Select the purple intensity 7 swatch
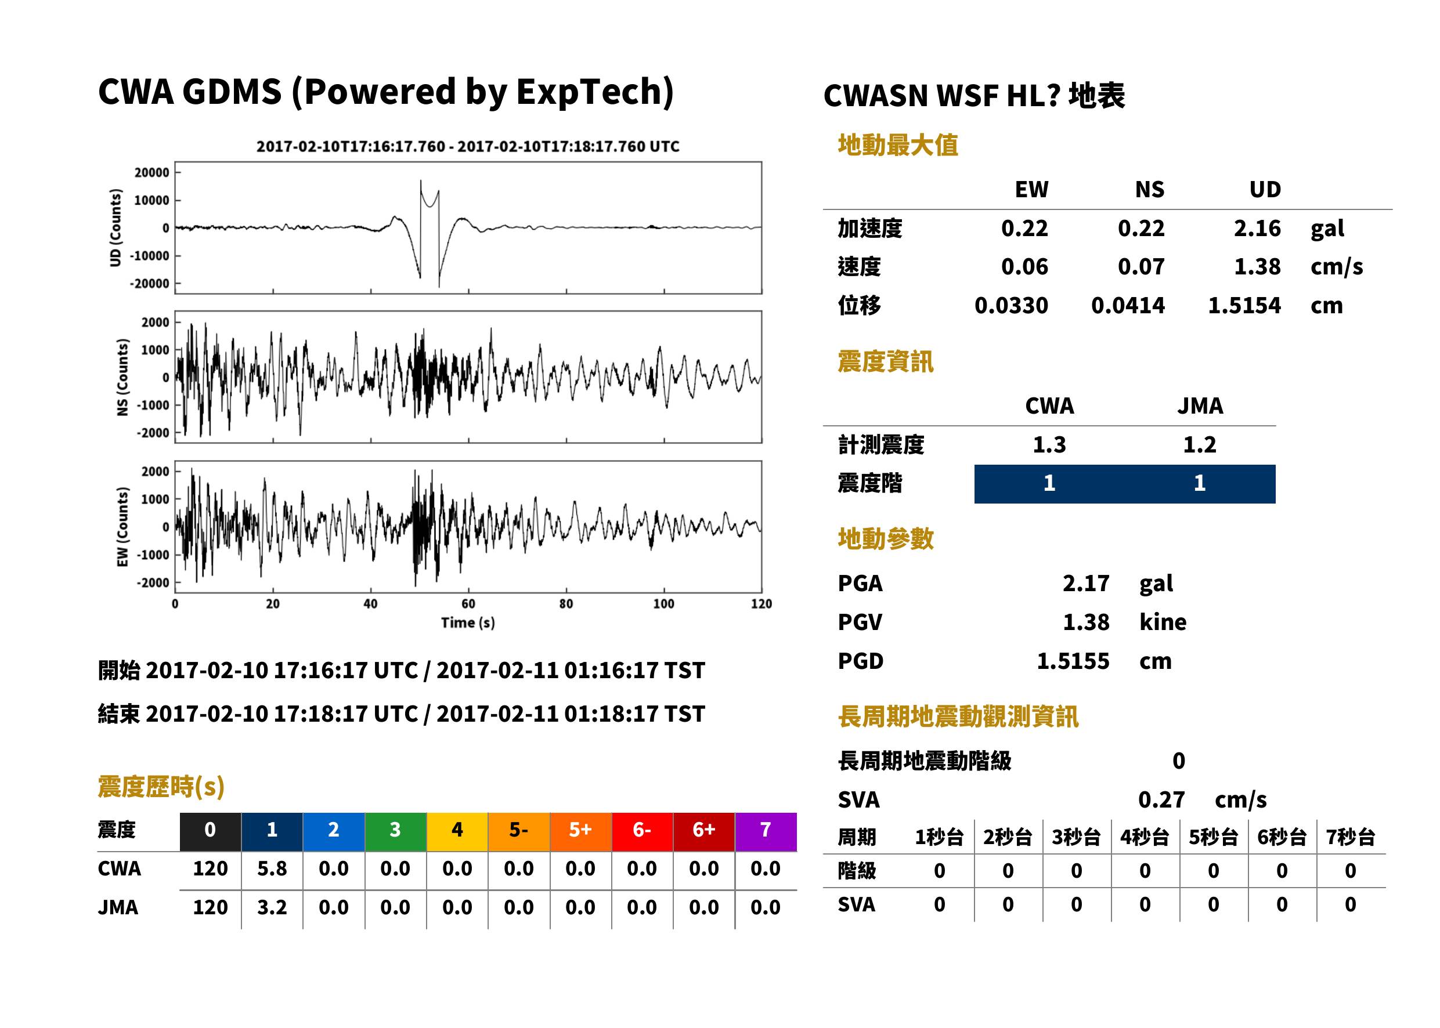 pyautogui.click(x=766, y=832)
